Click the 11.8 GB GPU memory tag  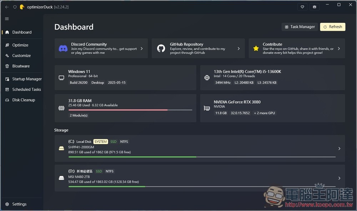tap(221, 113)
